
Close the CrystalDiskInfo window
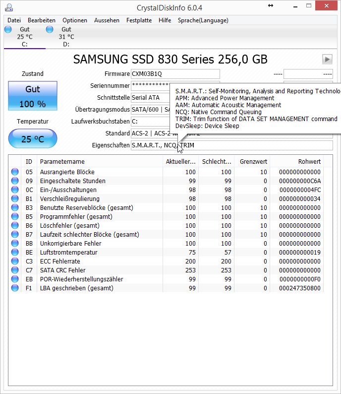click(x=326, y=6)
